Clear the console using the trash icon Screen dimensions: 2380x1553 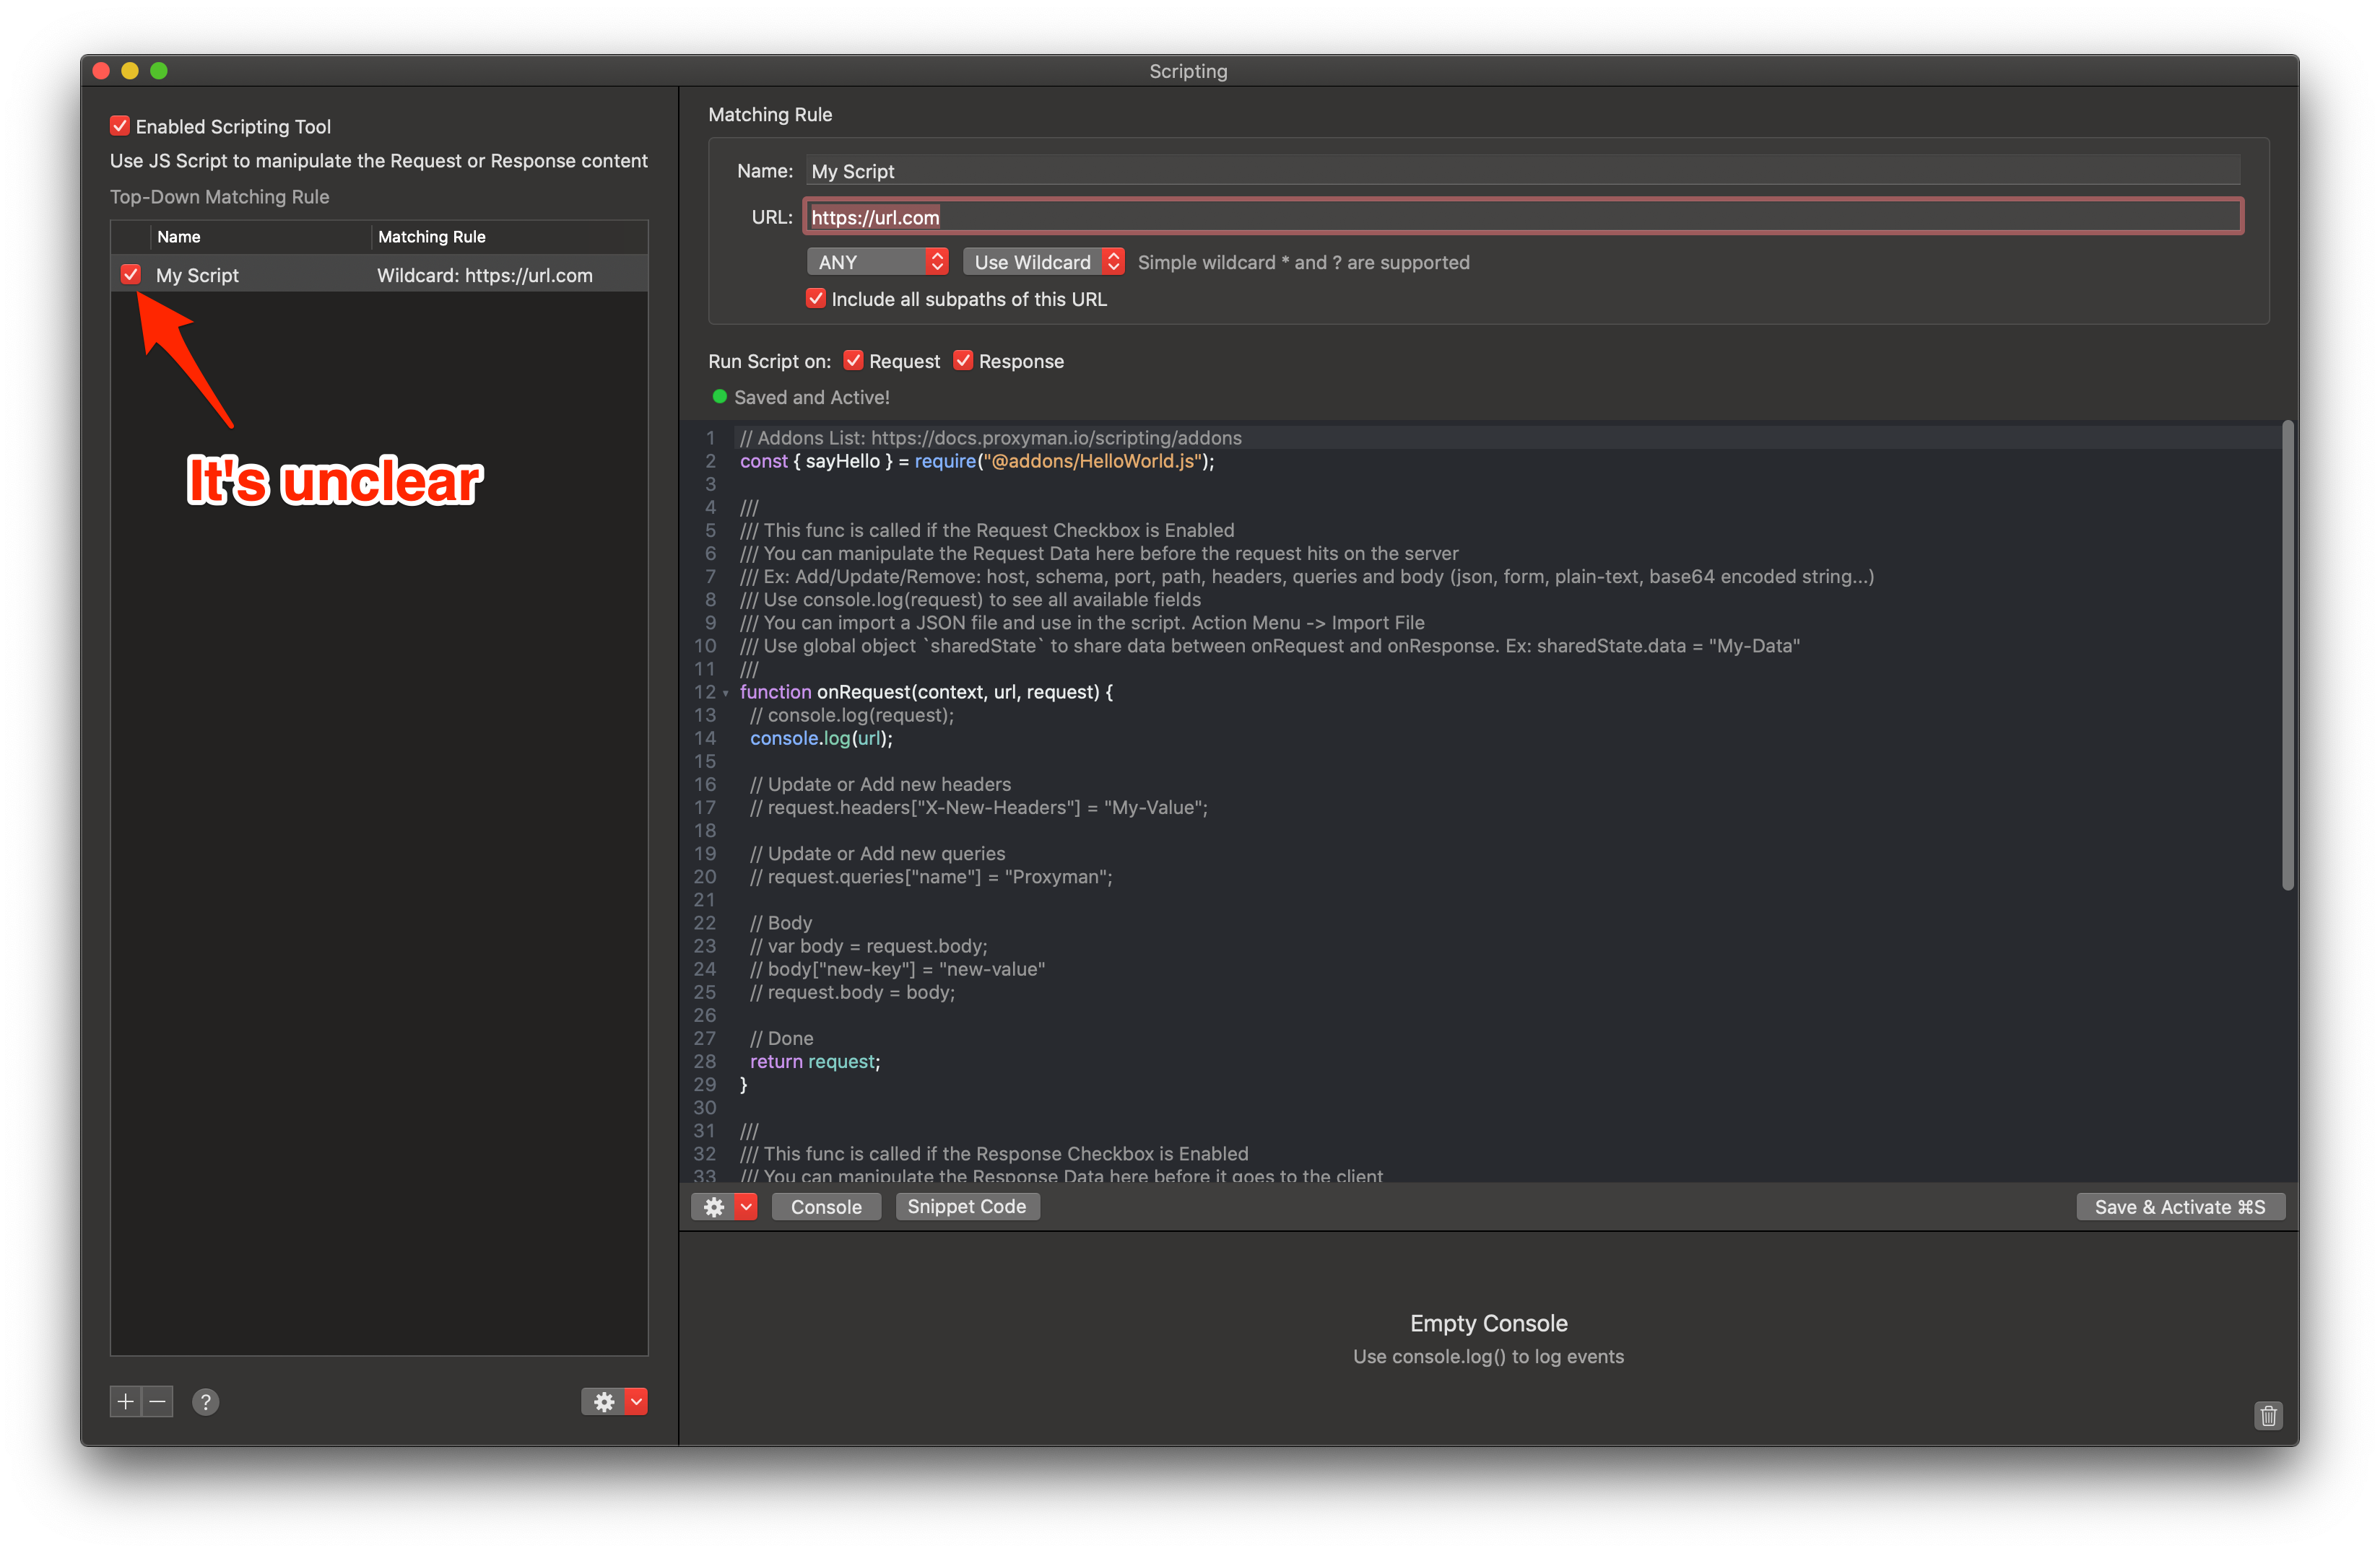[2268, 1416]
